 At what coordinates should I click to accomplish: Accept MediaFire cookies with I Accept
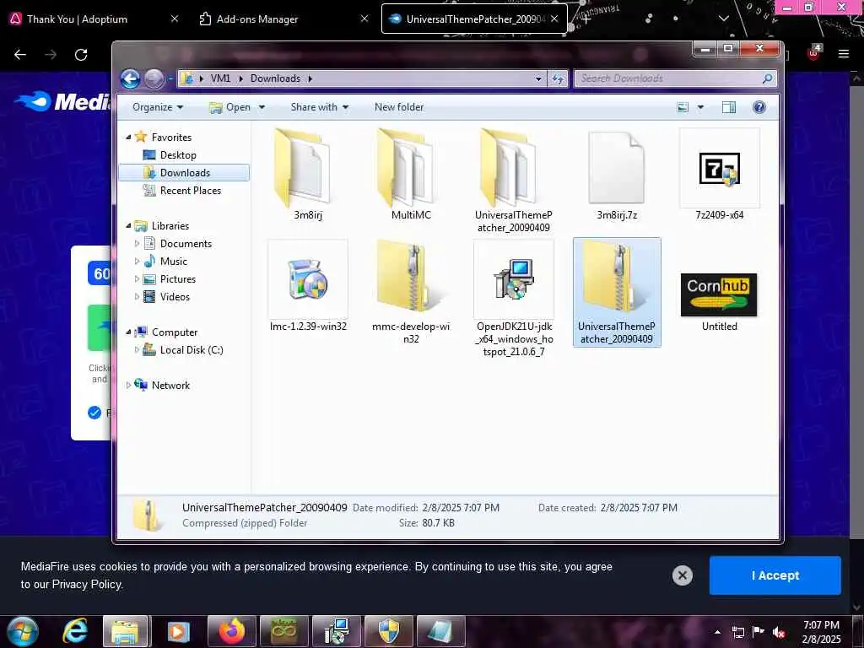pos(775,575)
